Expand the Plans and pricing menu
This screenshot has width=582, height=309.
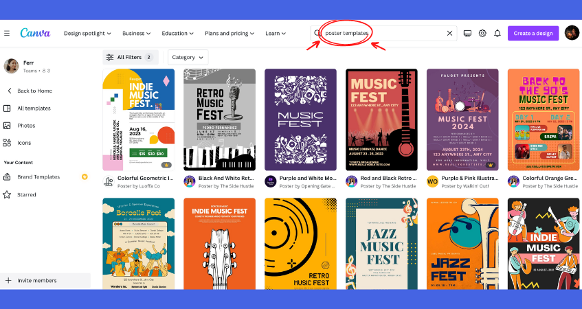click(x=230, y=33)
